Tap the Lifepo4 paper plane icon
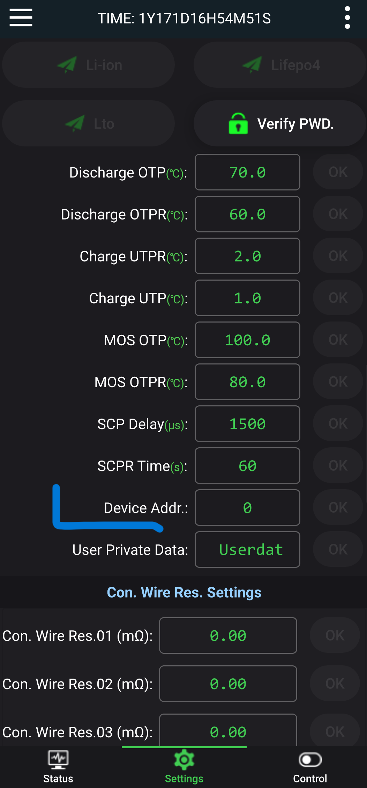Image resolution: width=367 pixels, height=788 pixels. (252, 65)
